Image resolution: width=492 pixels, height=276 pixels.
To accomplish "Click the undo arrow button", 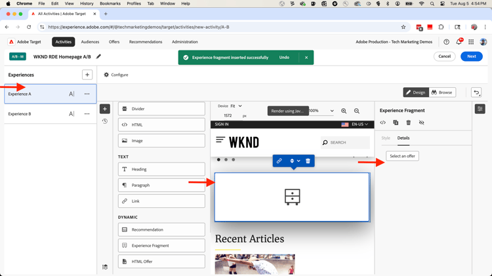I will [x=476, y=92].
